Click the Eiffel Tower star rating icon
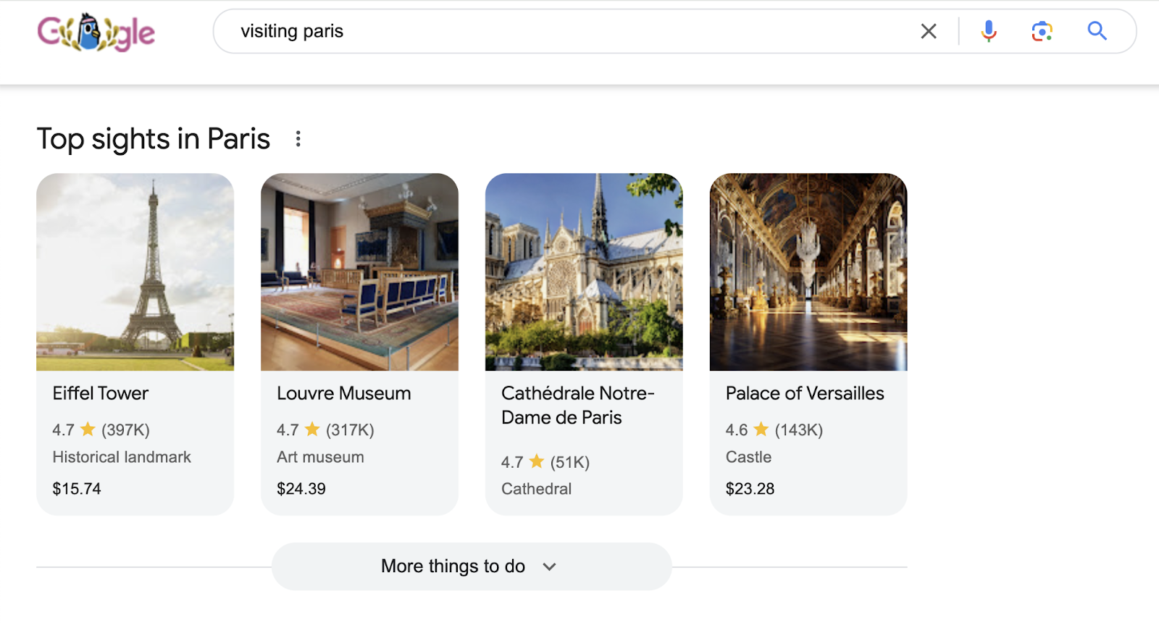The height and width of the screenshot is (625, 1159). point(88,429)
